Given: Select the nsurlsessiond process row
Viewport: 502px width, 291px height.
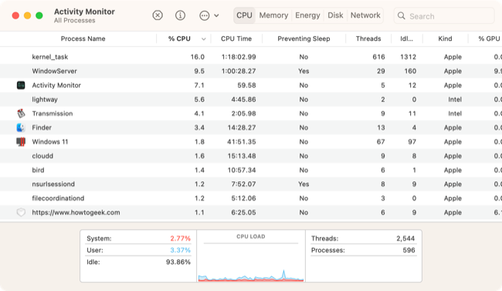Looking at the screenshot, I should click(251, 184).
